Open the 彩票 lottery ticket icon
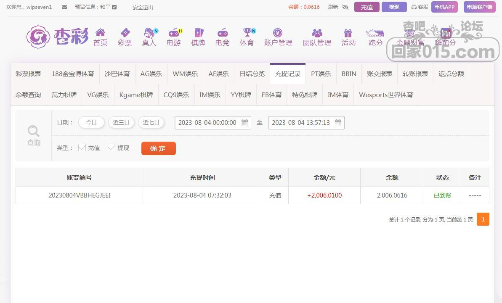 point(125,33)
